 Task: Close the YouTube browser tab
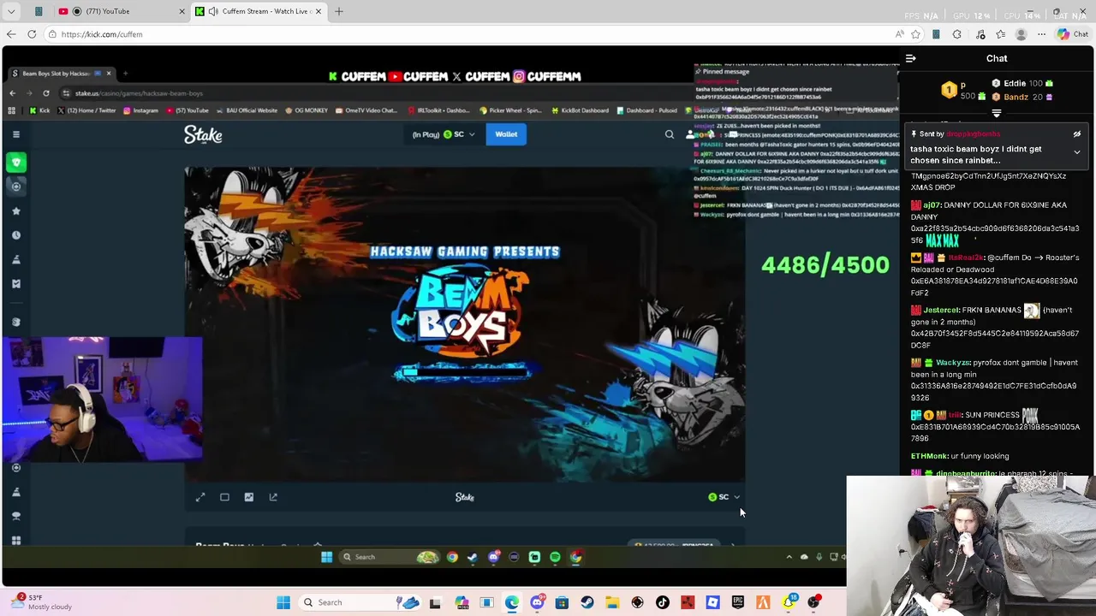[182, 11]
